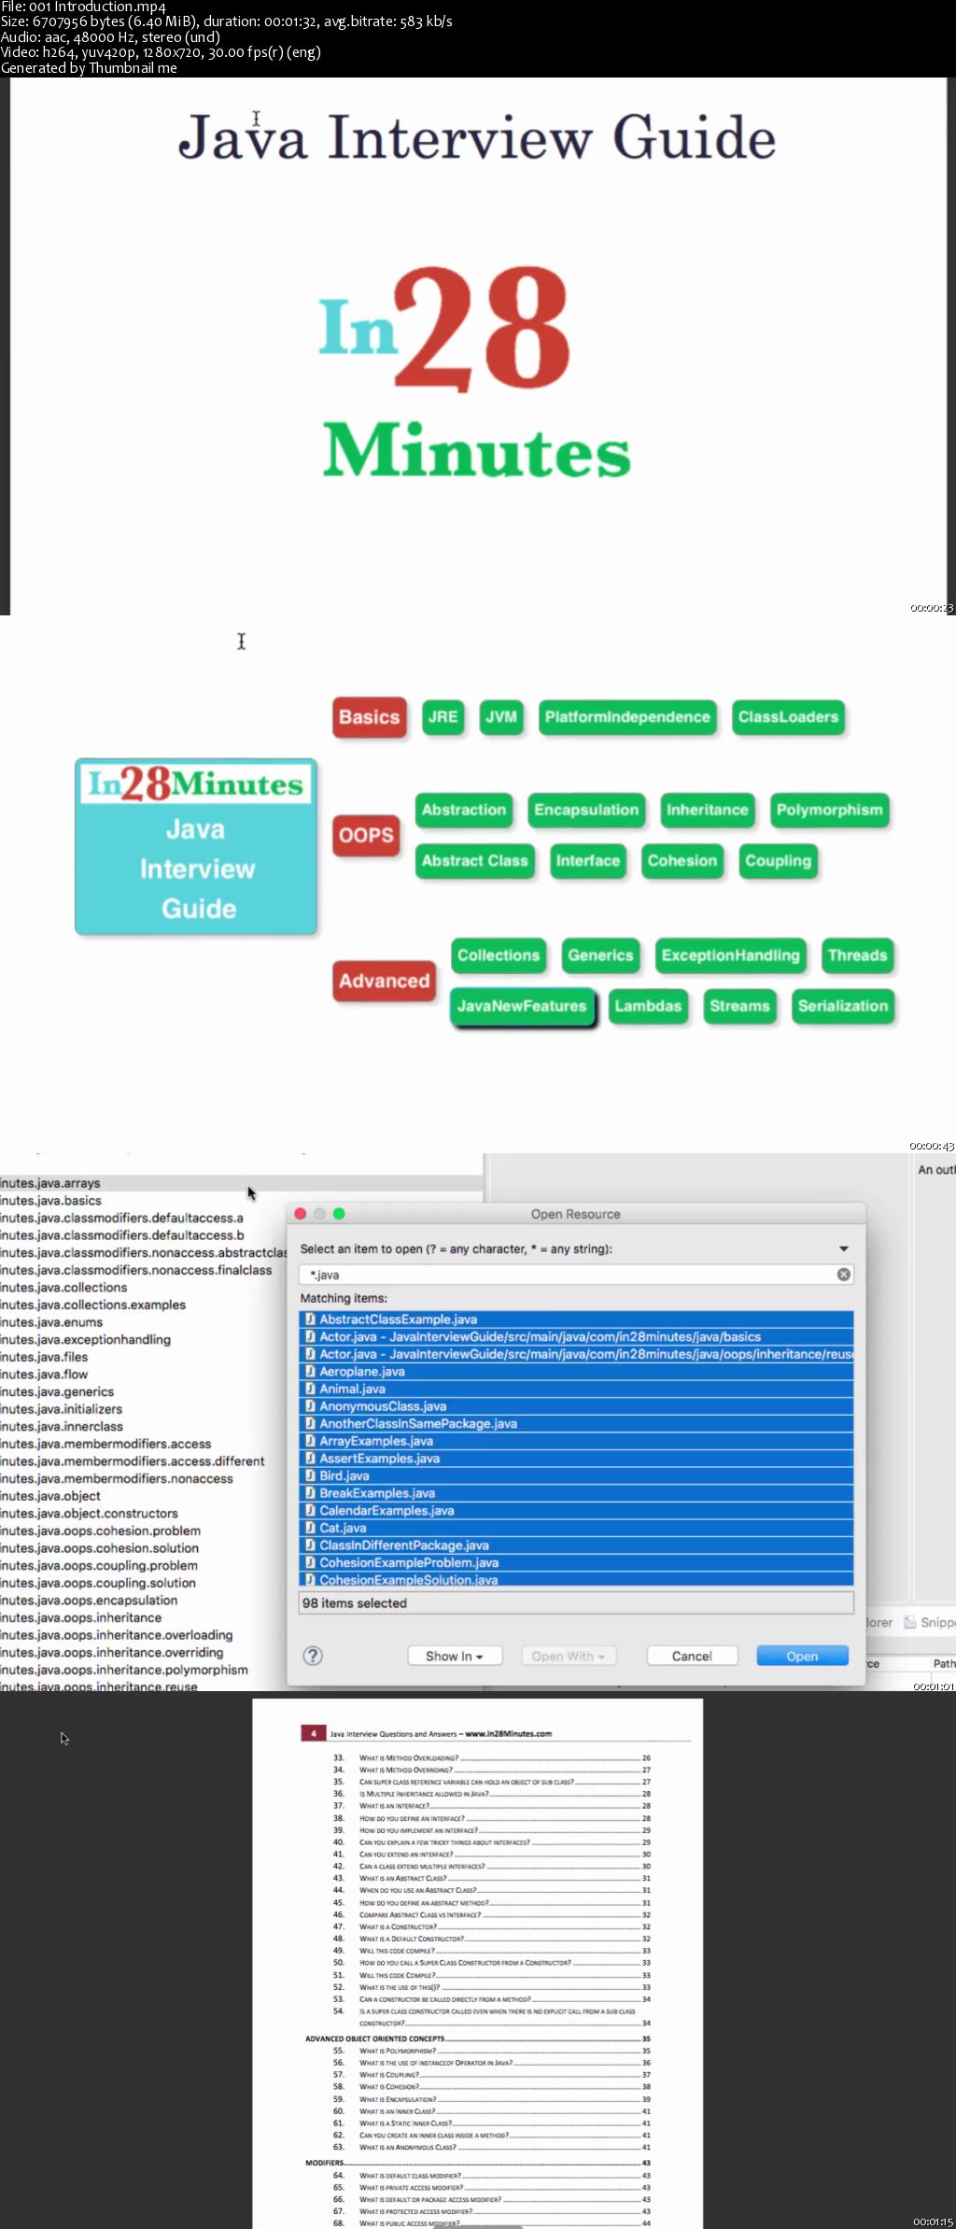This screenshot has height=2229, width=956.
Task: Click the Java file icon beside Animal.java
Action: pyautogui.click(x=310, y=1389)
